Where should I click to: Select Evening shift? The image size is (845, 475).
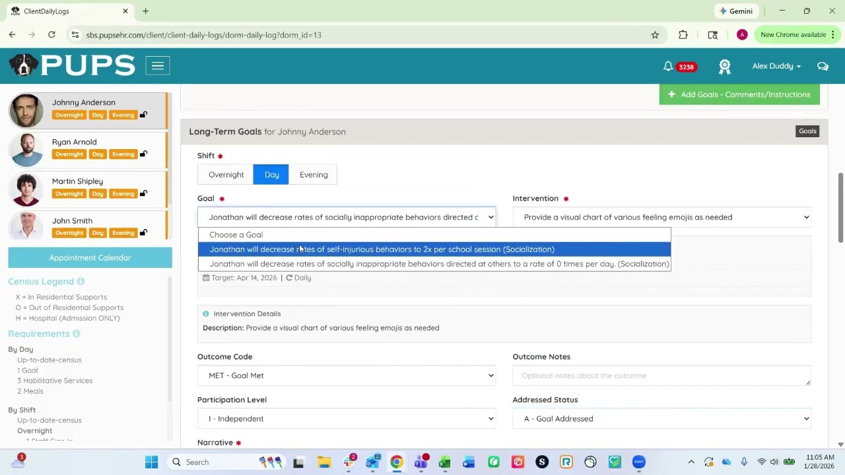click(x=314, y=174)
